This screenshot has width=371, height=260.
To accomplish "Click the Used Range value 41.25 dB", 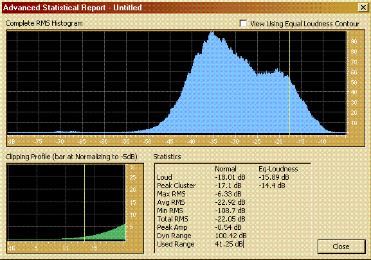I will [230, 244].
